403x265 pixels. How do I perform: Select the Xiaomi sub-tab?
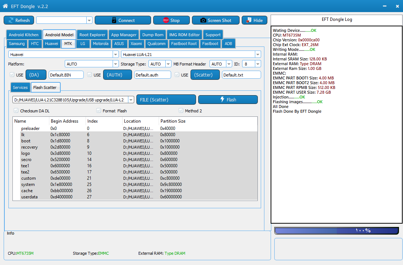pos(136,44)
